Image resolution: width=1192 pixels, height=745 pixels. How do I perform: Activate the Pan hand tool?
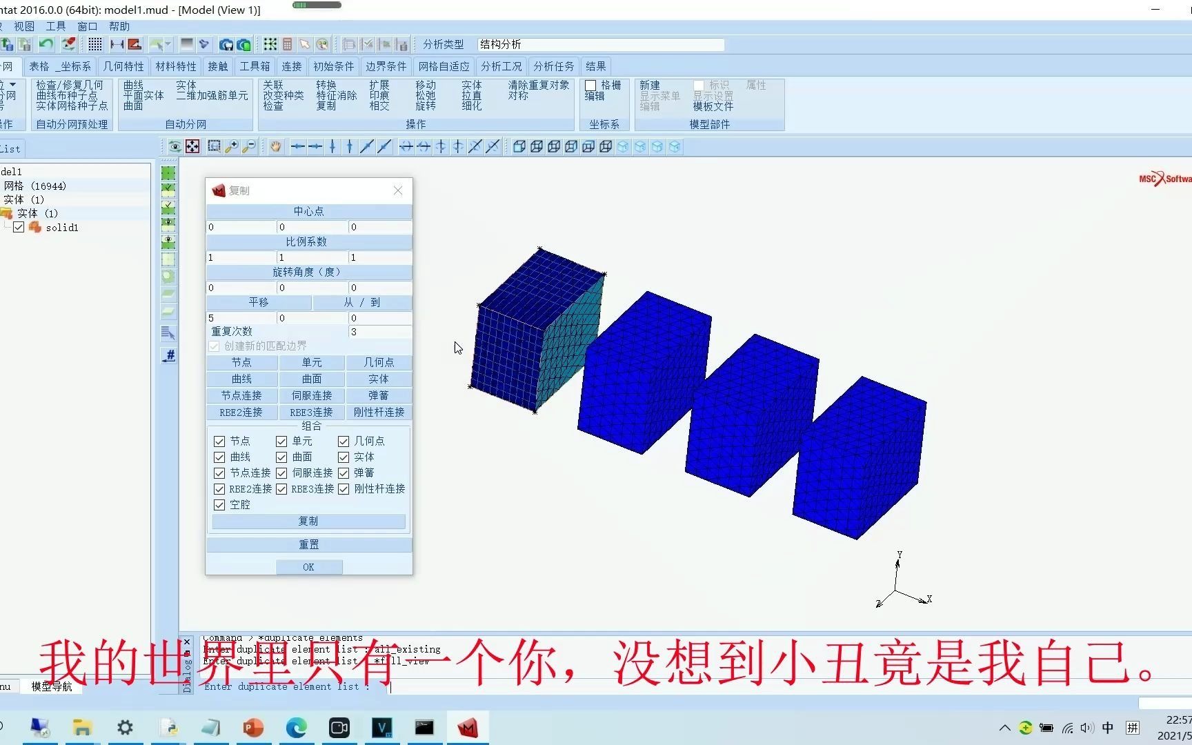pyautogui.click(x=275, y=146)
